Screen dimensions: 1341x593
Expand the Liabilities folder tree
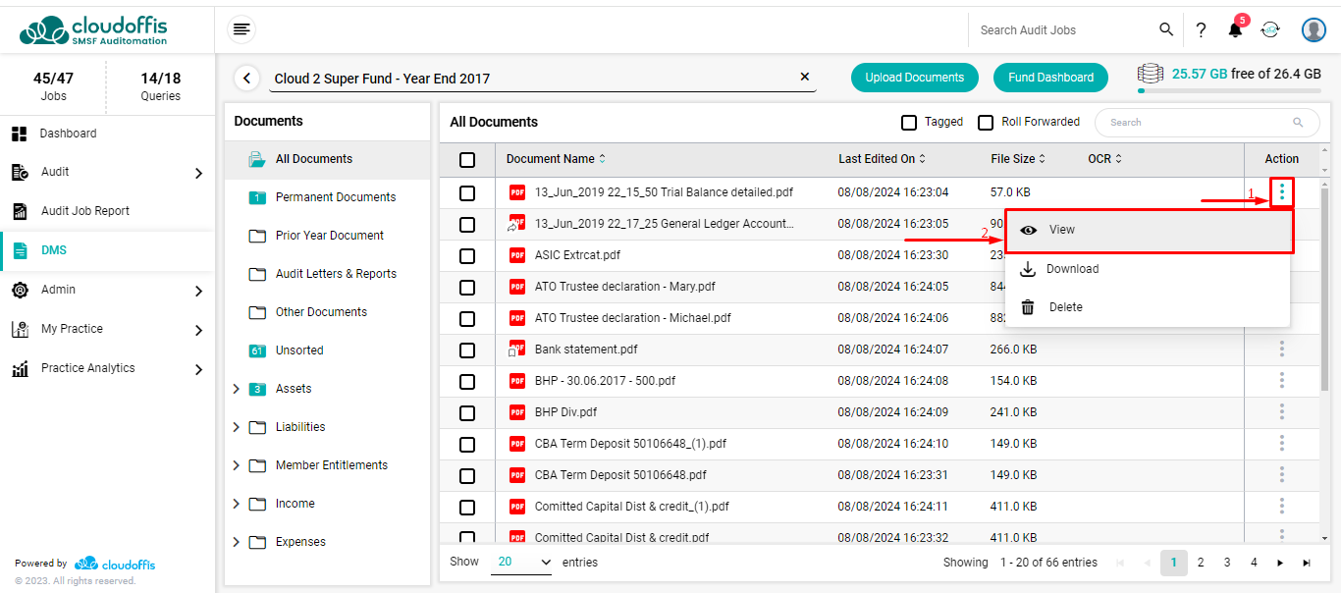click(x=236, y=427)
